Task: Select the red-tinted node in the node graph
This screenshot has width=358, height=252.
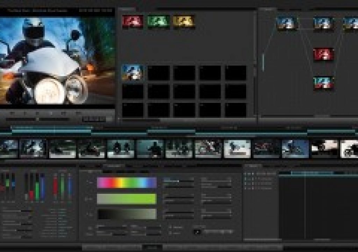Action: (x=323, y=54)
